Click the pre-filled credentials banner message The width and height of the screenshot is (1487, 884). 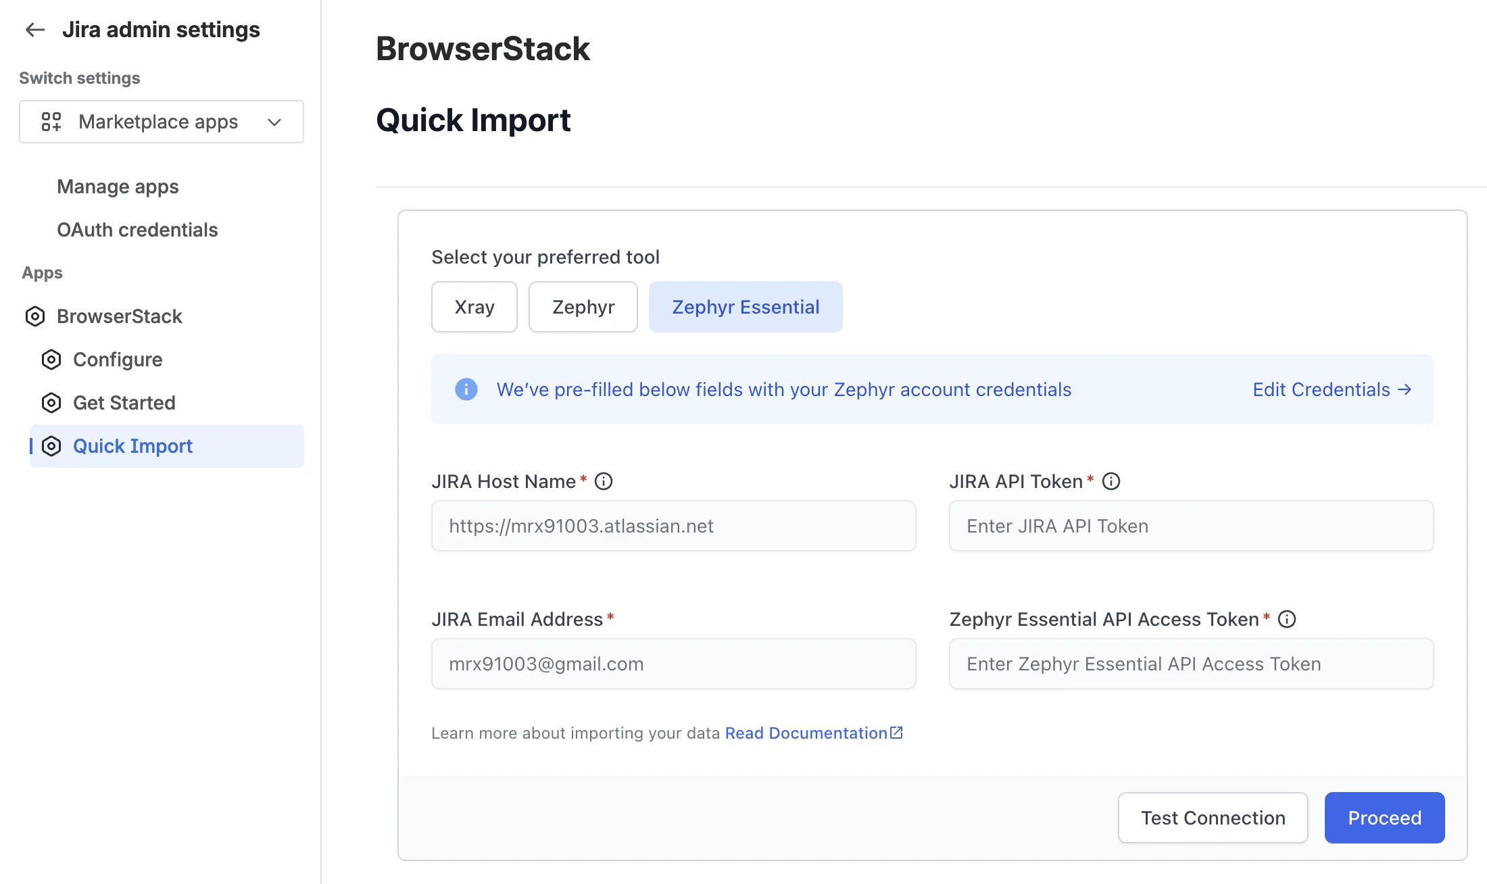pyautogui.click(x=784, y=389)
